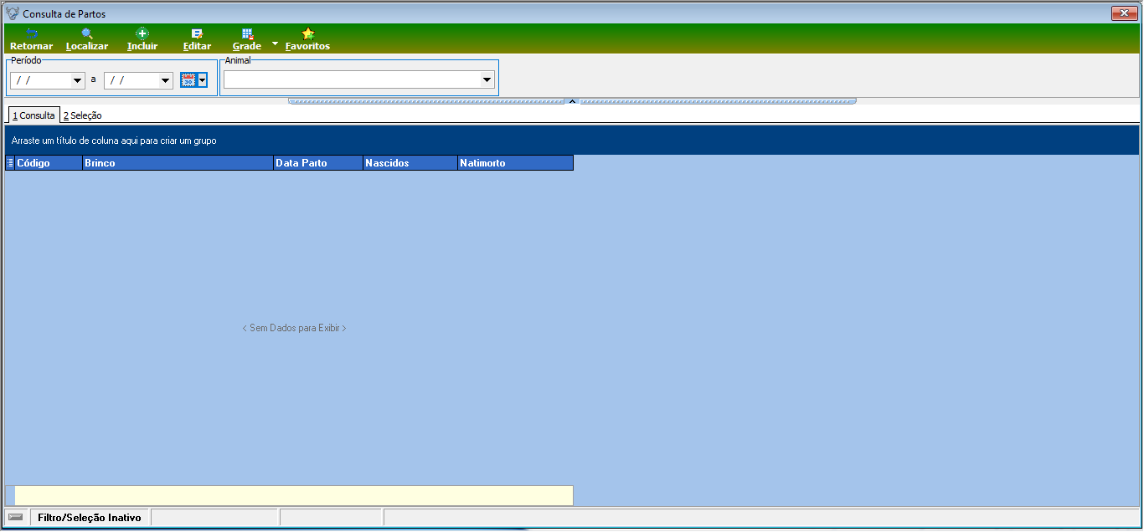This screenshot has height=532, width=1144.
Task: Collapse the filter panel using the splitter arrow
Action: (572, 101)
